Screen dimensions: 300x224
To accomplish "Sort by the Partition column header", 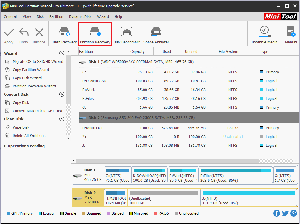I will click(103, 52).
